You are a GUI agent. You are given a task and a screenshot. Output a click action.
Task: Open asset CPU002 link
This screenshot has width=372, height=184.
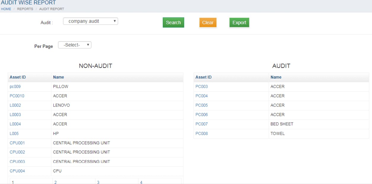point(17,152)
